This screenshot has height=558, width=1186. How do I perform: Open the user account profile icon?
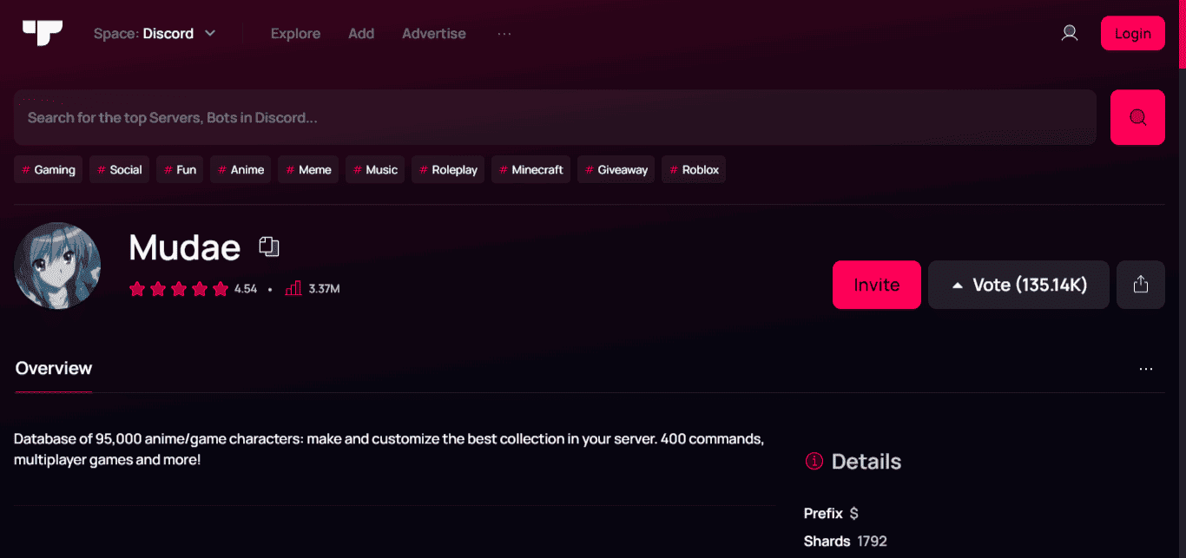click(x=1070, y=33)
